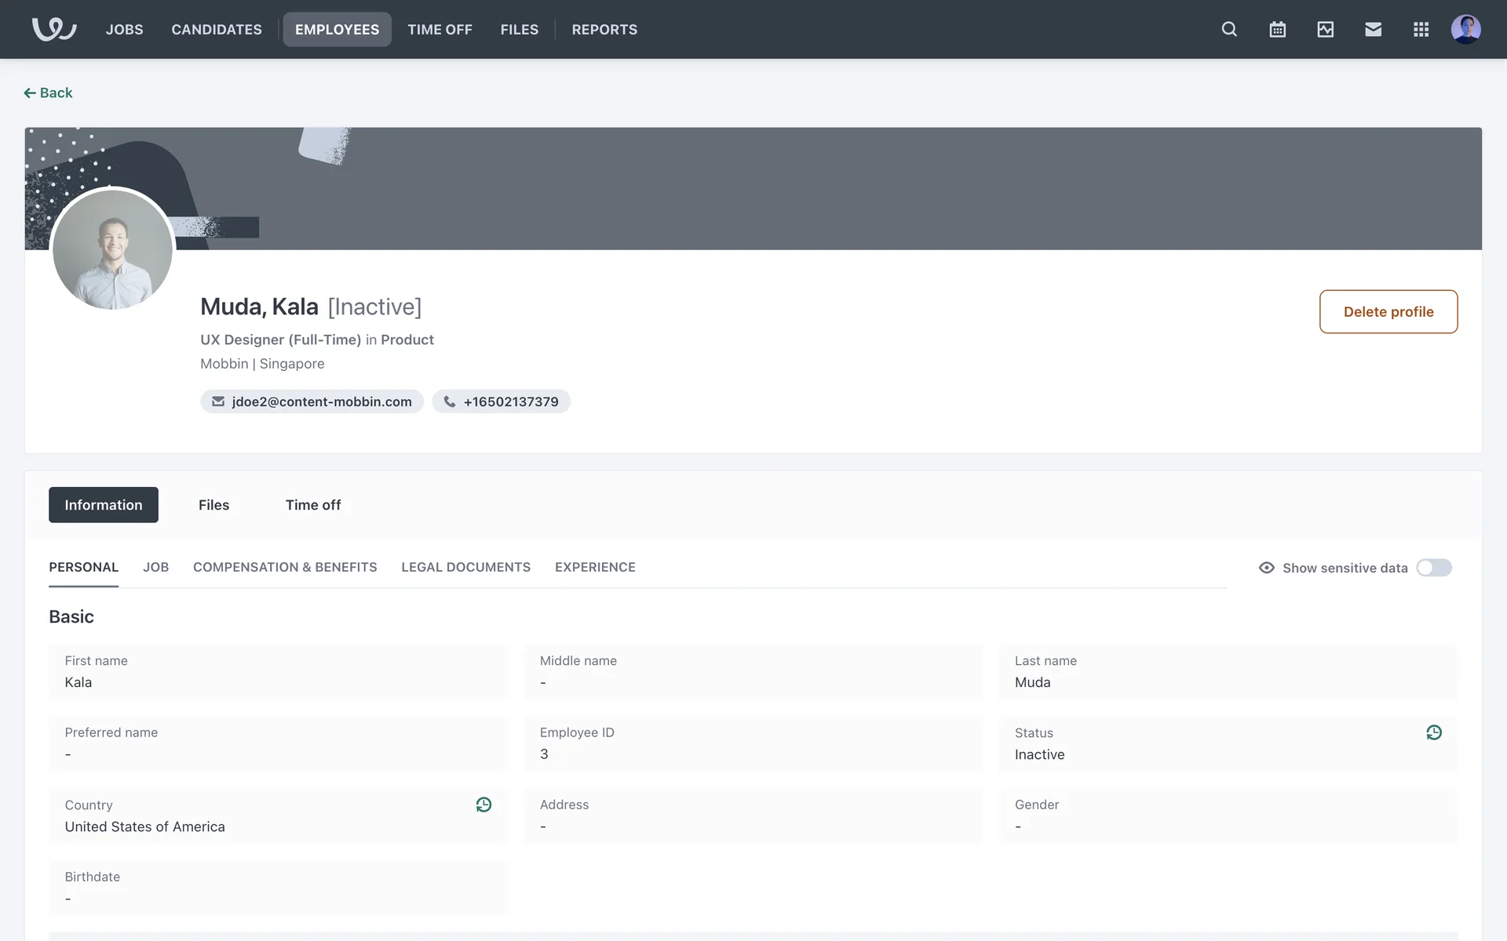
Task: Open the apps grid icon
Action: click(x=1421, y=29)
